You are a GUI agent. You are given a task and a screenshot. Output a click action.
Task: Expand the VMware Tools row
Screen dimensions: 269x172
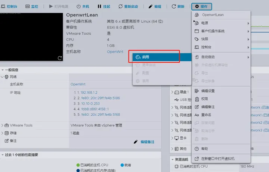coord(2,125)
